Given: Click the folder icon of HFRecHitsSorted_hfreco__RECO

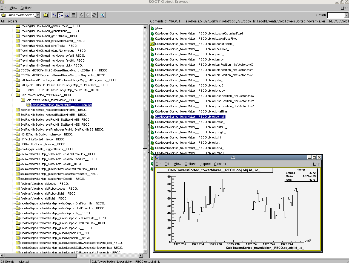Looking at the screenshot, I should 18,139.
